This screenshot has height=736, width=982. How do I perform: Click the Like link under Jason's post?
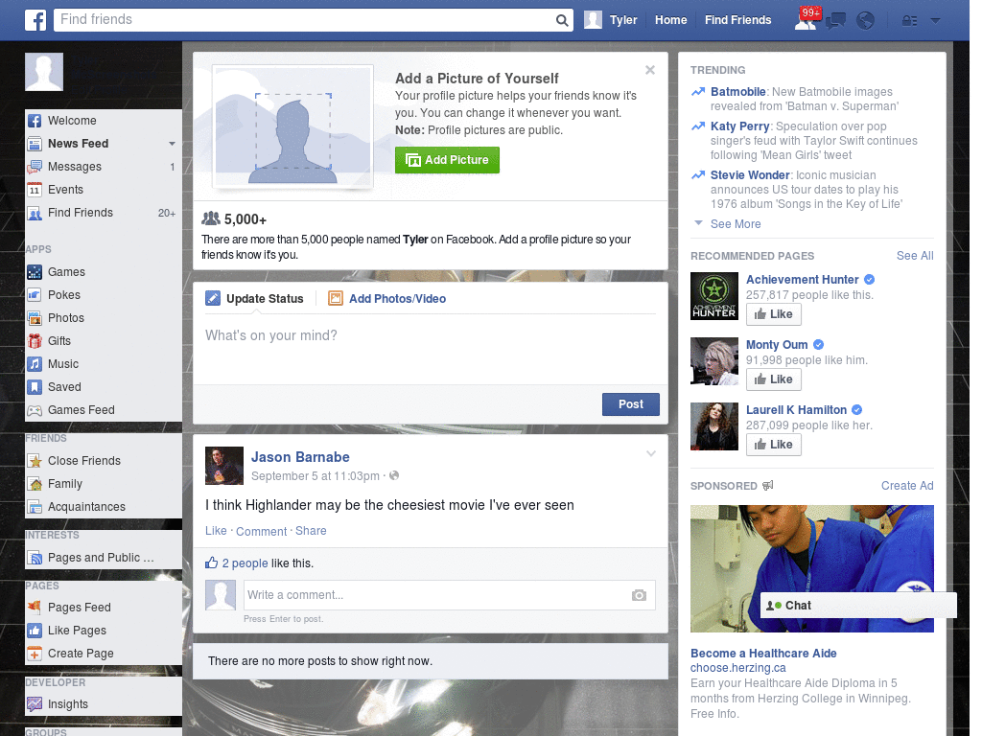pyautogui.click(x=216, y=531)
